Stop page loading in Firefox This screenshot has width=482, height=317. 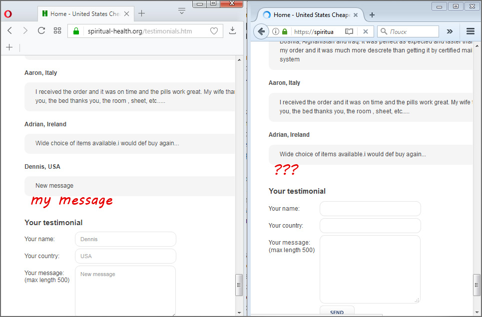click(365, 31)
